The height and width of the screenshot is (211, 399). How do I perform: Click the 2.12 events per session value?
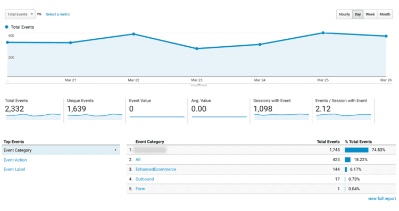[x=323, y=109]
